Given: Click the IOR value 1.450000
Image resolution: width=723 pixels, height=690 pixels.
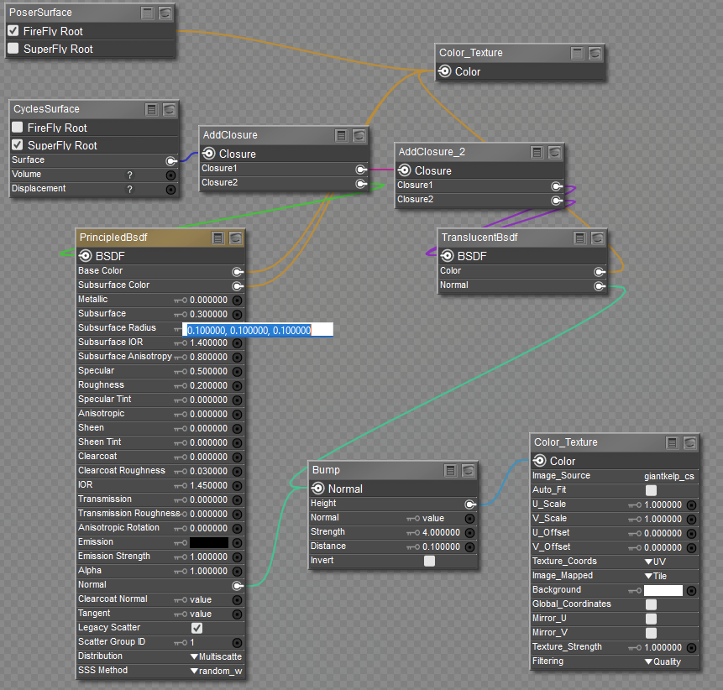Looking at the screenshot, I should [x=208, y=486].
